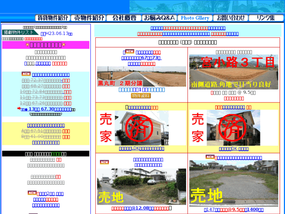Image resolution: width=285 pixels, height=214 pixels.
Task: Open the B lot 61.90 link in yellow section
Action: click(x=42, y=137)
